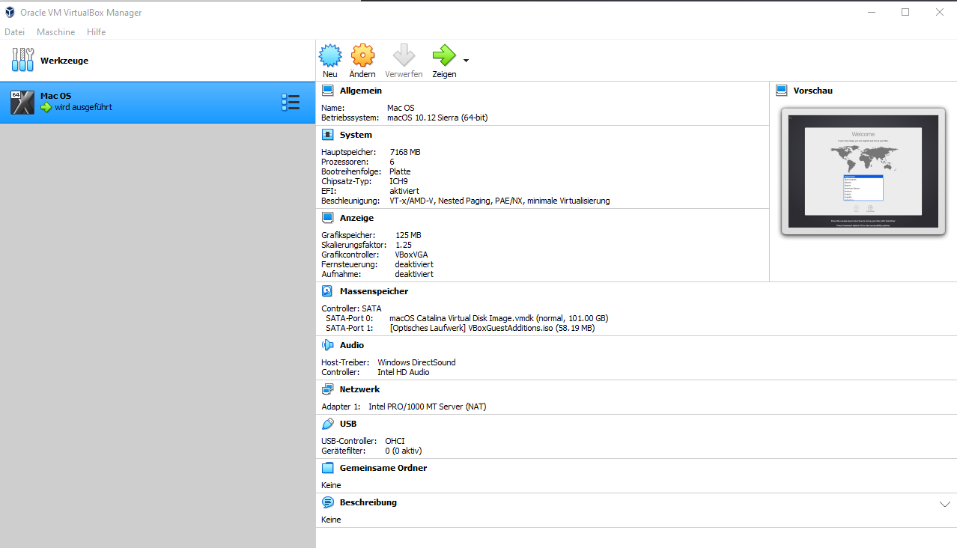Click the Anzeige section display icon
The image size is (957, 548).
[x=327, y=218]
